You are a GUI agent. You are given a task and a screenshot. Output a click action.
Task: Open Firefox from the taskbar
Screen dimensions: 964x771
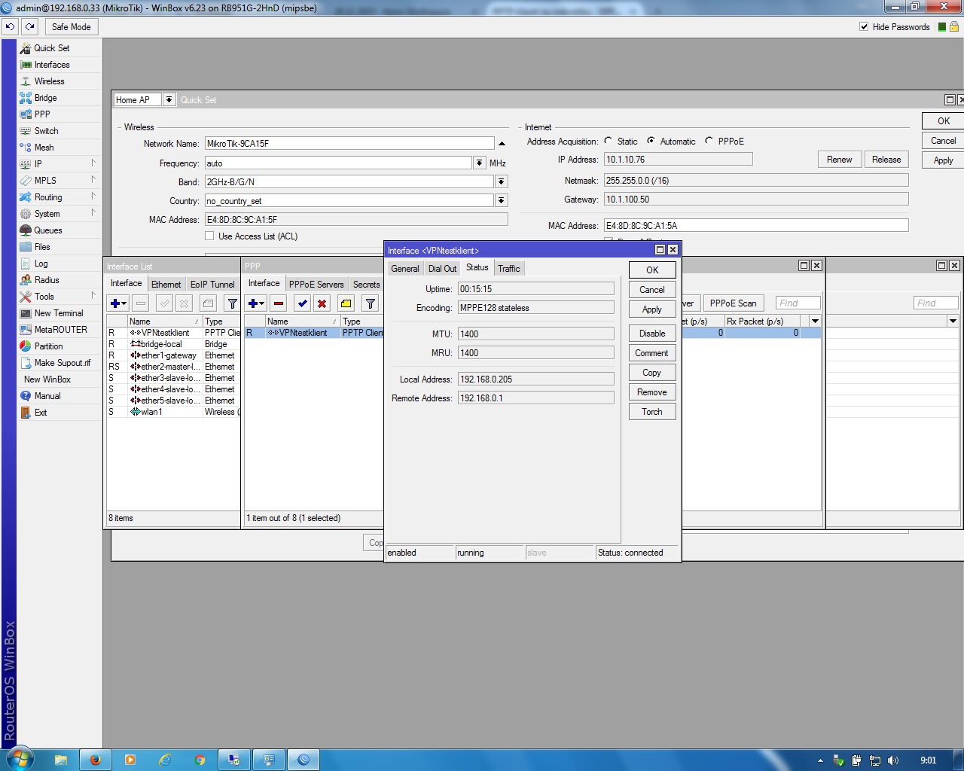(96, 760)
